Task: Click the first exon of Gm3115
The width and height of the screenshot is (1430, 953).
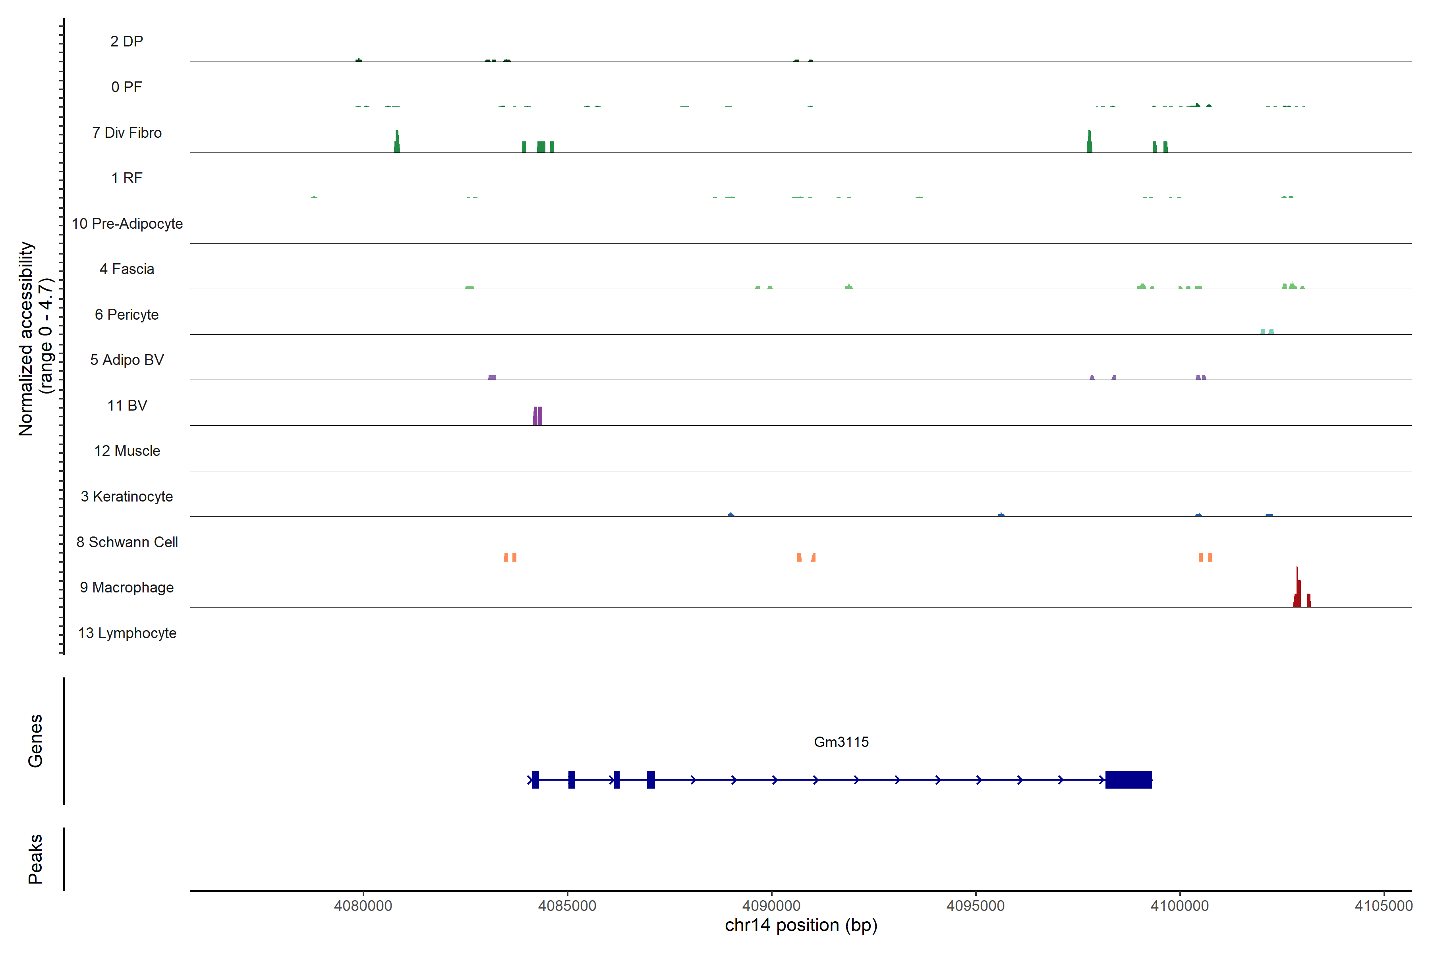Action: tap(535, 779)
